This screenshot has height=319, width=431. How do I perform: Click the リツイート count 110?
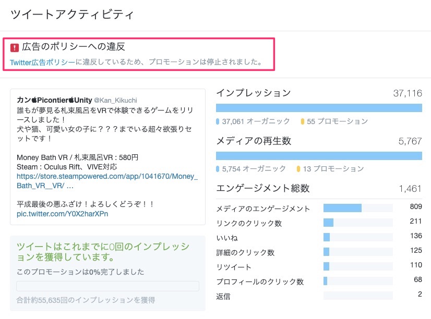[x=415, y=265]
